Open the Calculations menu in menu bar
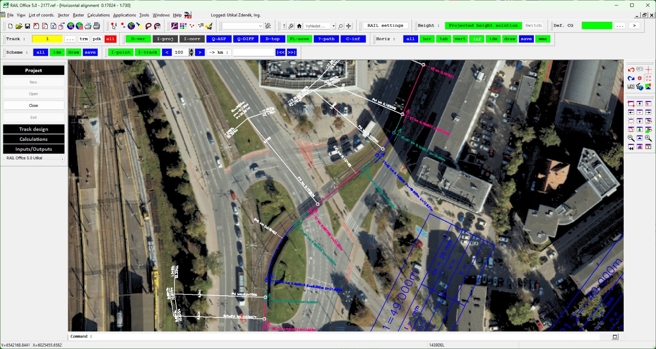 pyautogui.click(x=98, y=15)
